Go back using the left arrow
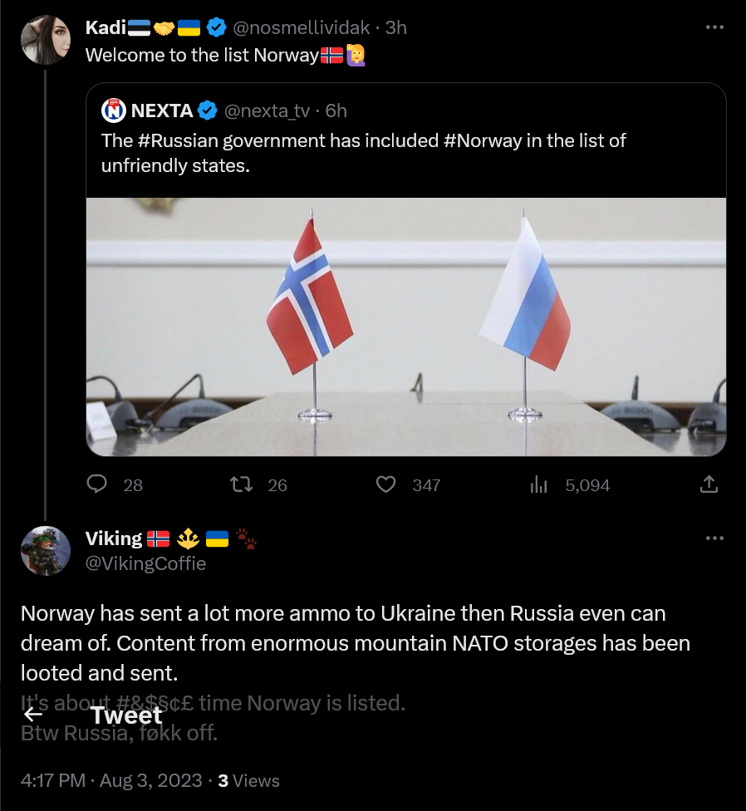Screen dimensions: 746x811 (33, 715)
